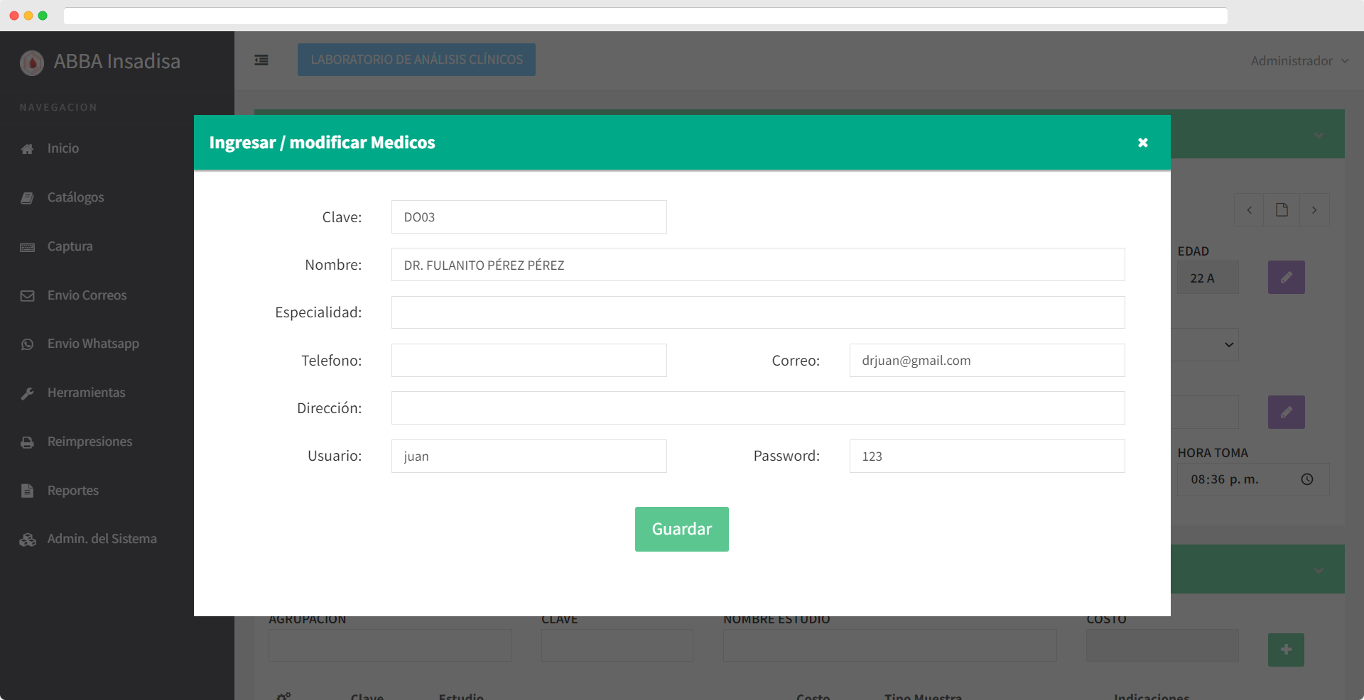Collapse the top green panel chevron
This screenshot has height=700, width=1364.
[1319, 135]
